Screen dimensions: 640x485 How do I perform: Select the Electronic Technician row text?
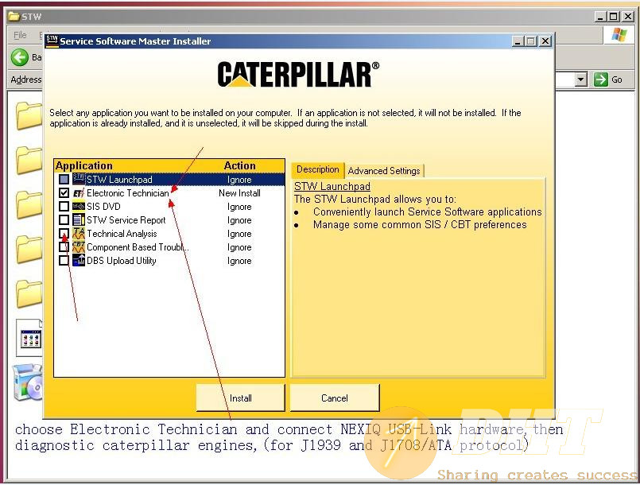pos(128,193)
